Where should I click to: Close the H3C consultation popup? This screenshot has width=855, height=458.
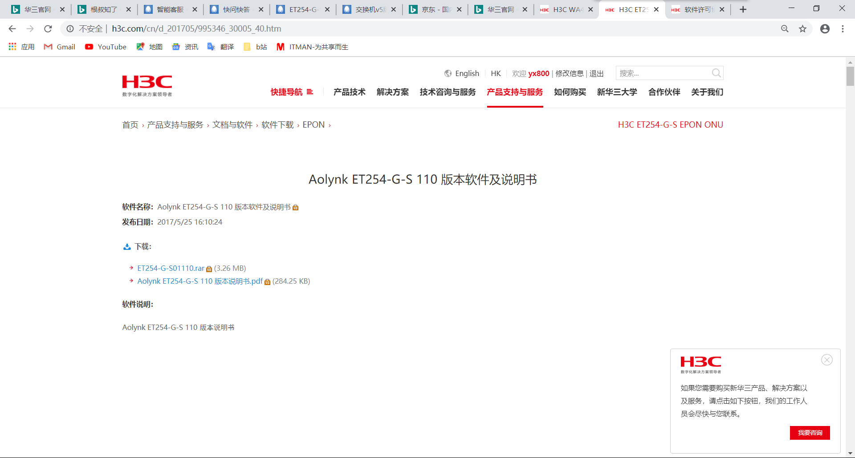[827, 360]
